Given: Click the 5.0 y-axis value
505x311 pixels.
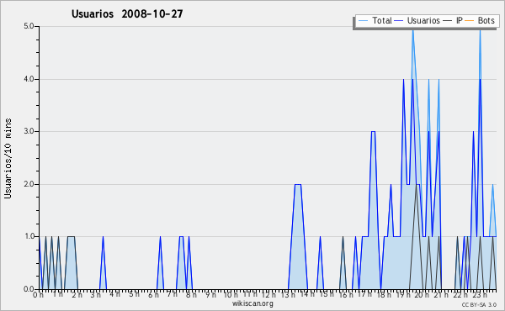Looking at the screenshot, I should (29, 26).
